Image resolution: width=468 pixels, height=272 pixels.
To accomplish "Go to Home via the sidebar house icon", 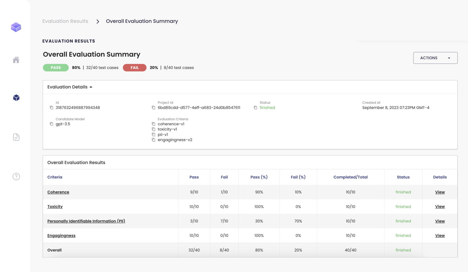I will coord(16,60).
